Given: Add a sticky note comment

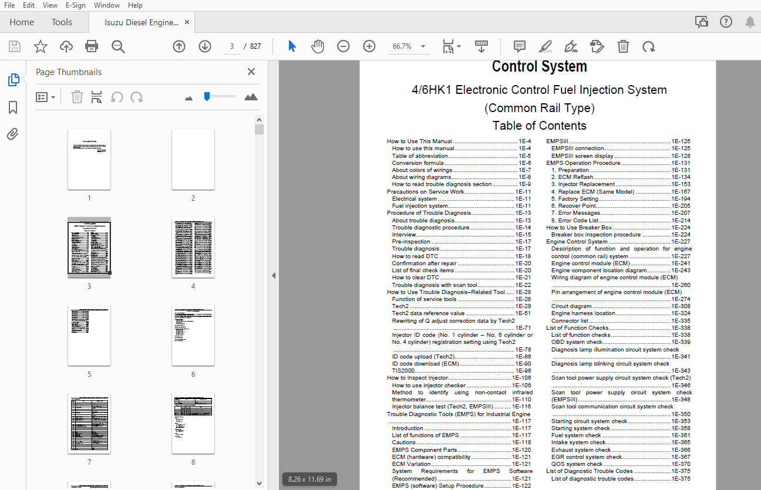Looking at the screenshot, I should 519,46.
